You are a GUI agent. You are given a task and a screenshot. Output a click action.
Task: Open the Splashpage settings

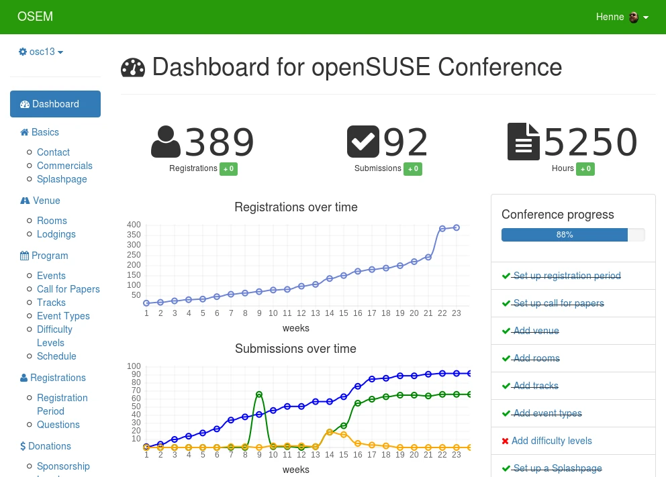click(x=62, y=180)
